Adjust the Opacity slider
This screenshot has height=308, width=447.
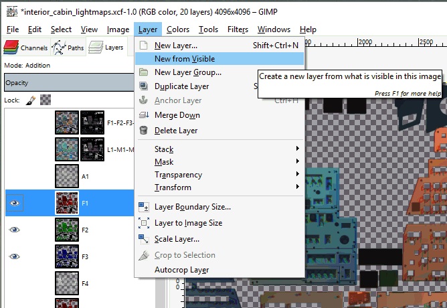point(69,83)
